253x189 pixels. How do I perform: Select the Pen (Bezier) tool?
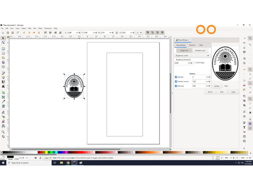[x=3, y=73]
